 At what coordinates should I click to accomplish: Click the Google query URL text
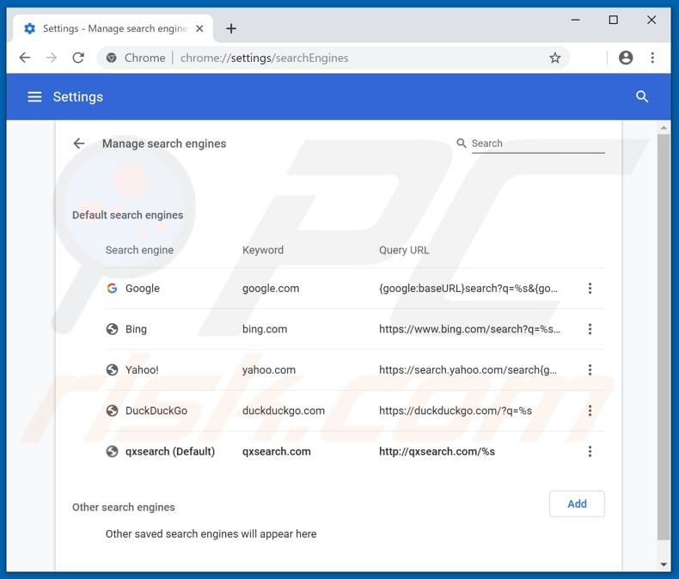(x=468, y=288)
